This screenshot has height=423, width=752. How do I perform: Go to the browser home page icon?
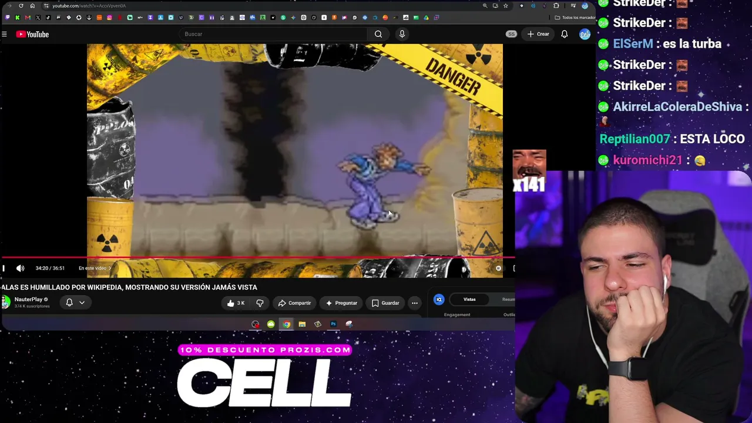pos(32,6)
